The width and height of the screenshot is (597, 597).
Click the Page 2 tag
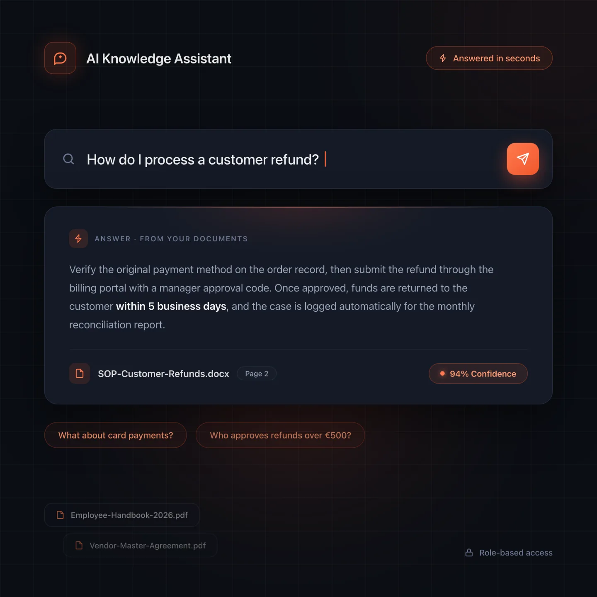257,374
